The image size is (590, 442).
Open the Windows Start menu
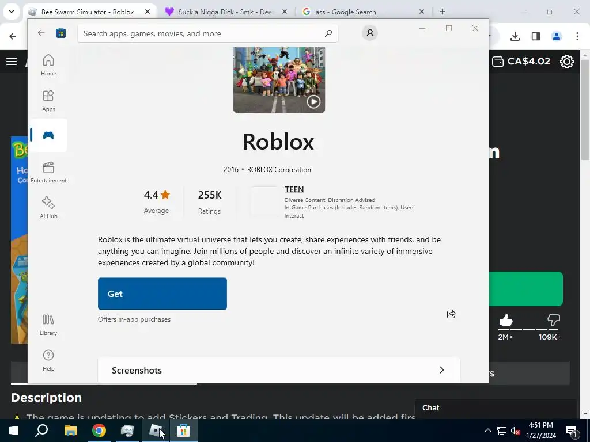pos(14,430)
